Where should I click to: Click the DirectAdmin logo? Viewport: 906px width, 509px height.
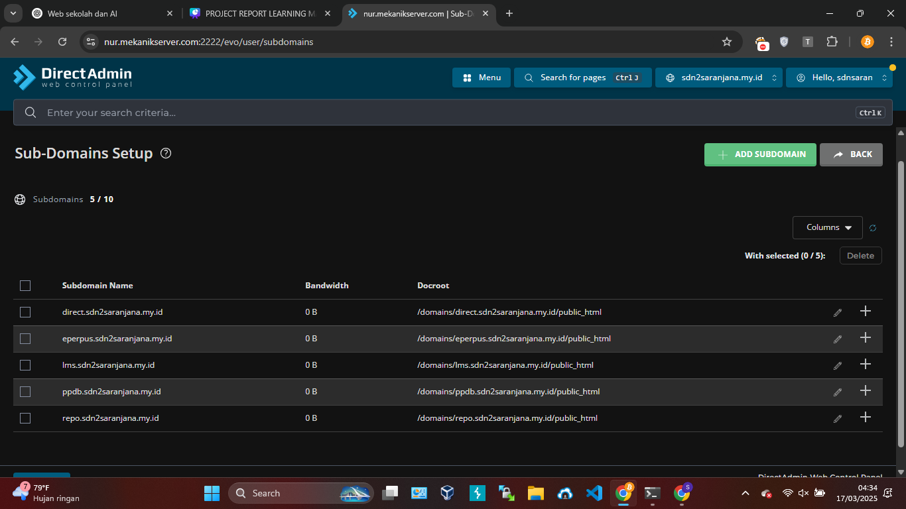[73, 77]
